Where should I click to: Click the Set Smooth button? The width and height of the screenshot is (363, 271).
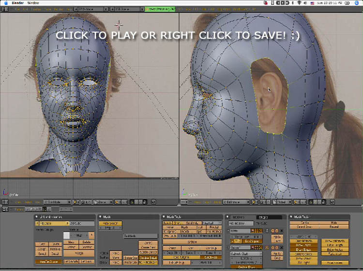click(71, 262)
